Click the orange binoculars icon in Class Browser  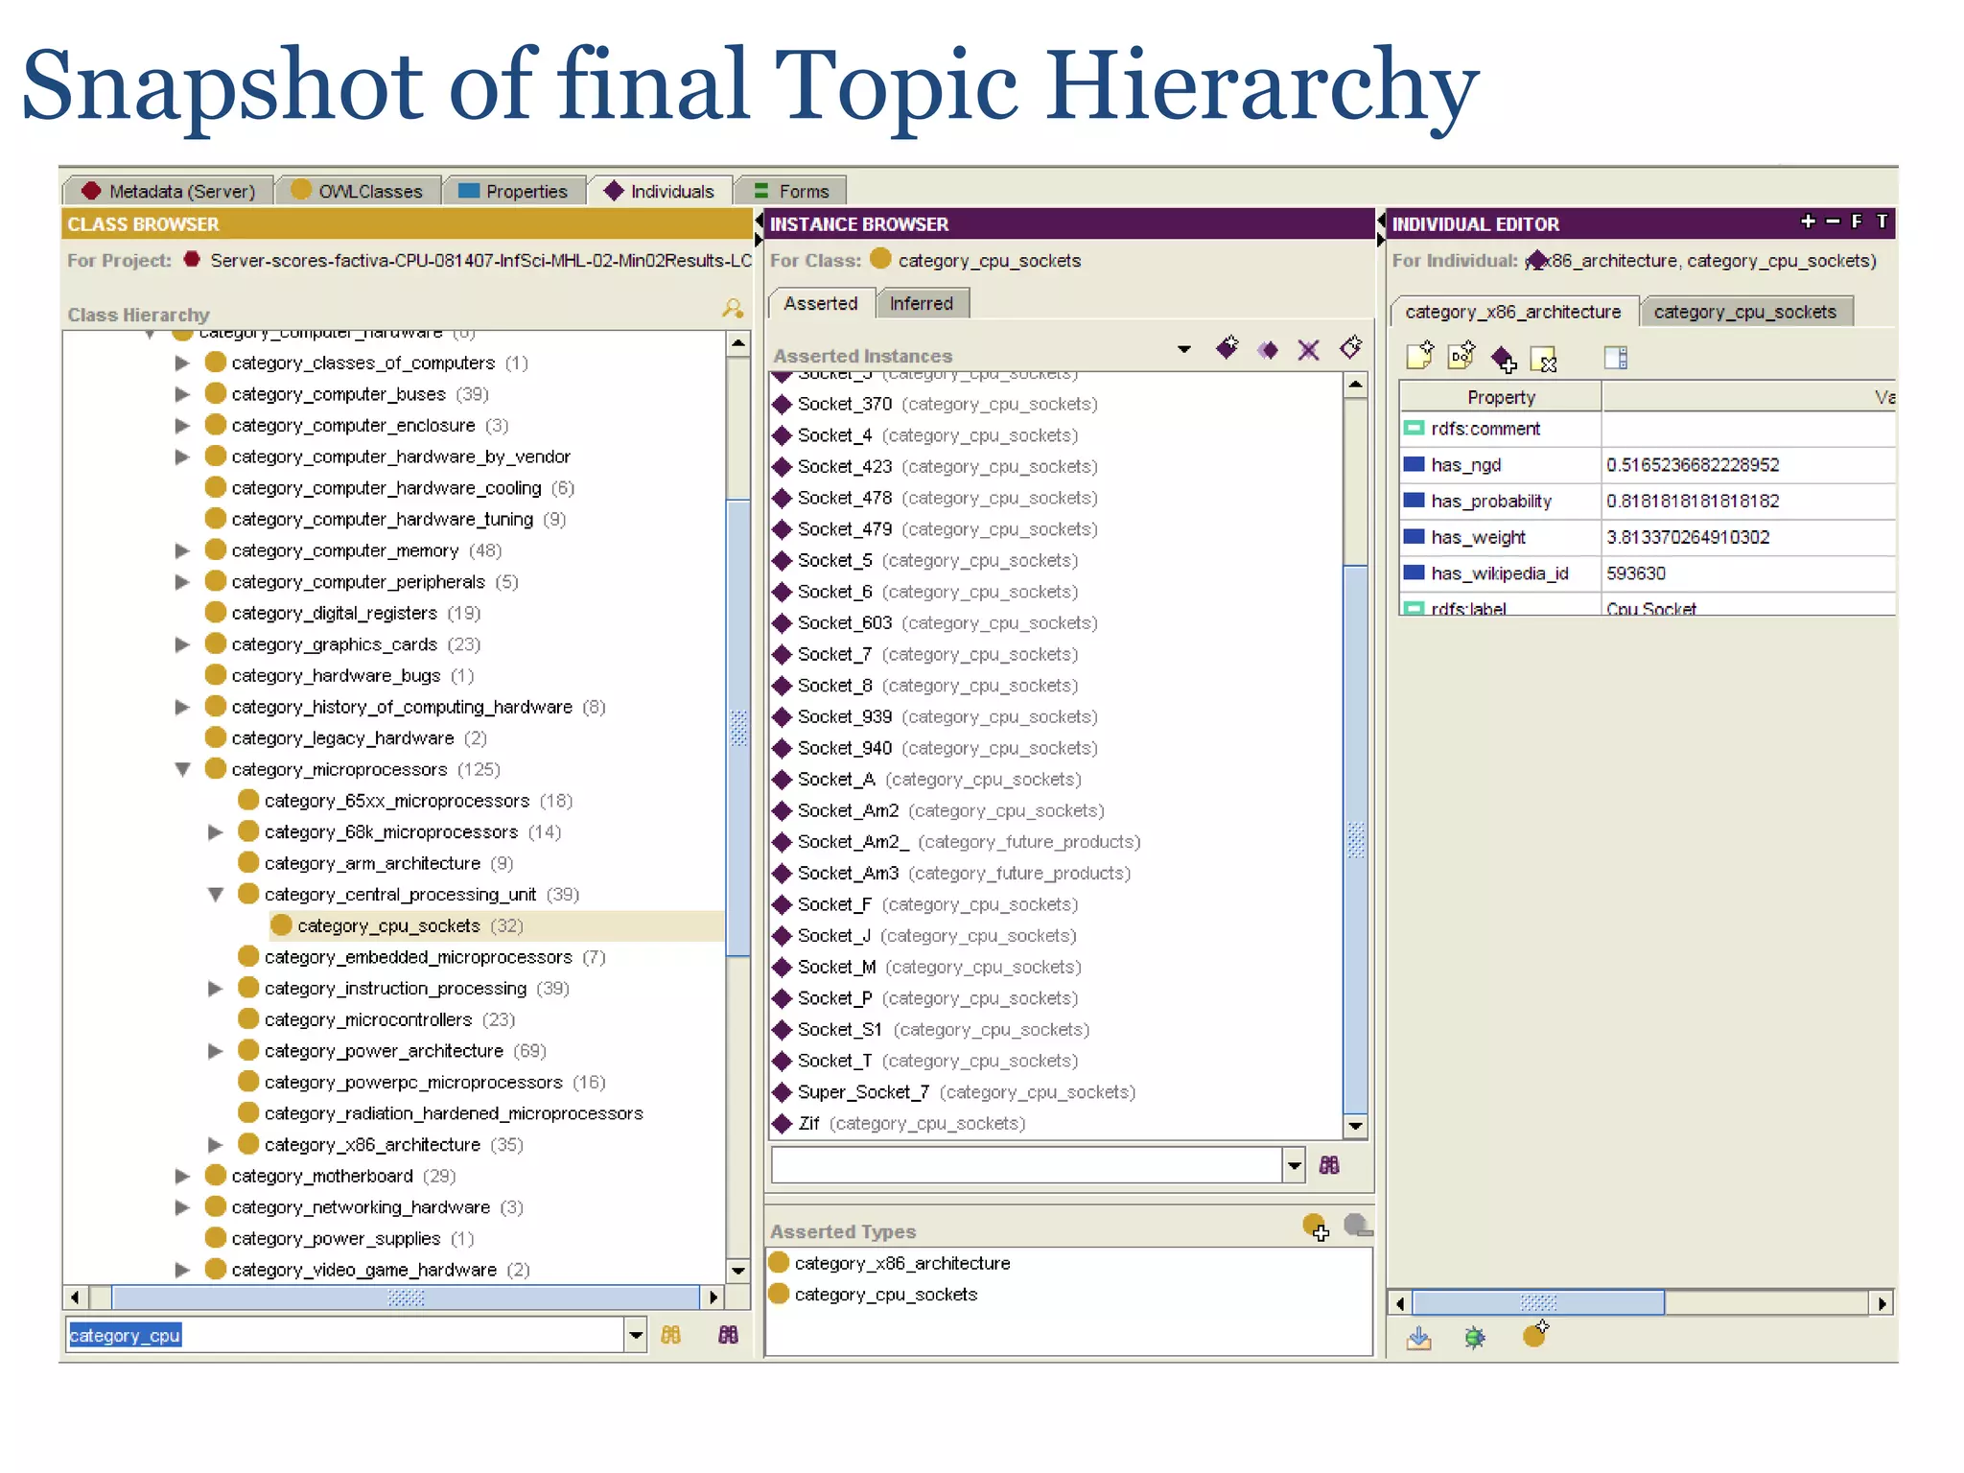pos(671,1335)
